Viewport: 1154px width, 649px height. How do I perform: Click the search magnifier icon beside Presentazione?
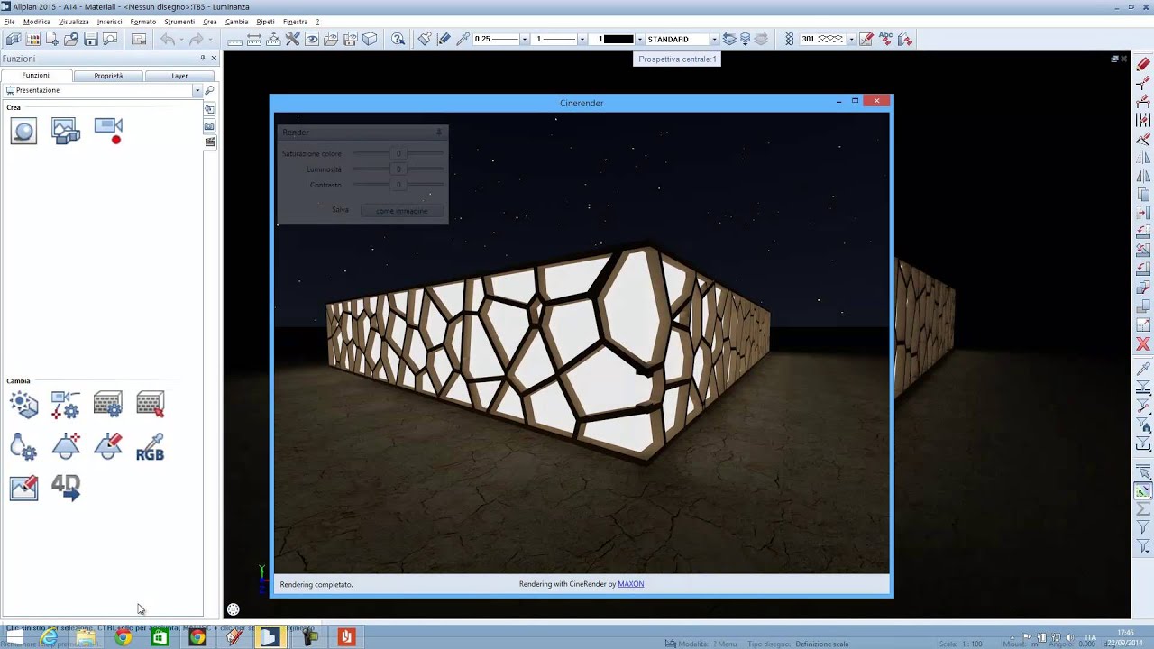pos(209,90)
